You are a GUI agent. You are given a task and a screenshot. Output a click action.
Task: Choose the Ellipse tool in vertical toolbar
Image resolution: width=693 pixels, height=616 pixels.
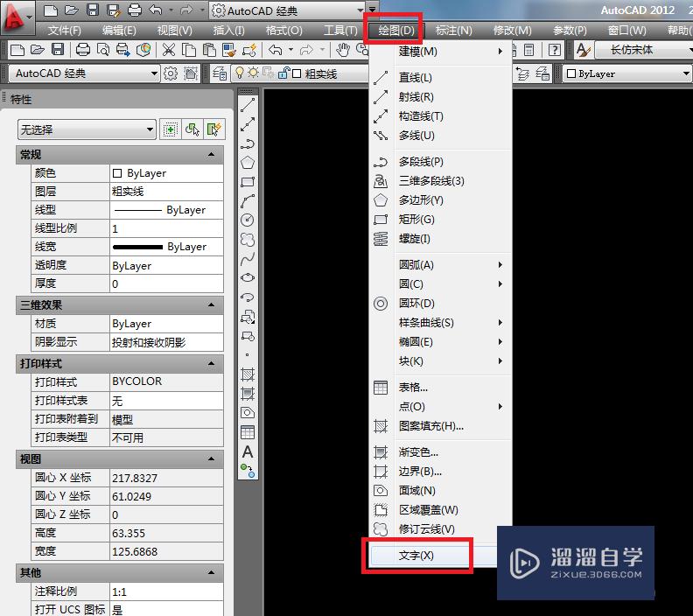248,277
